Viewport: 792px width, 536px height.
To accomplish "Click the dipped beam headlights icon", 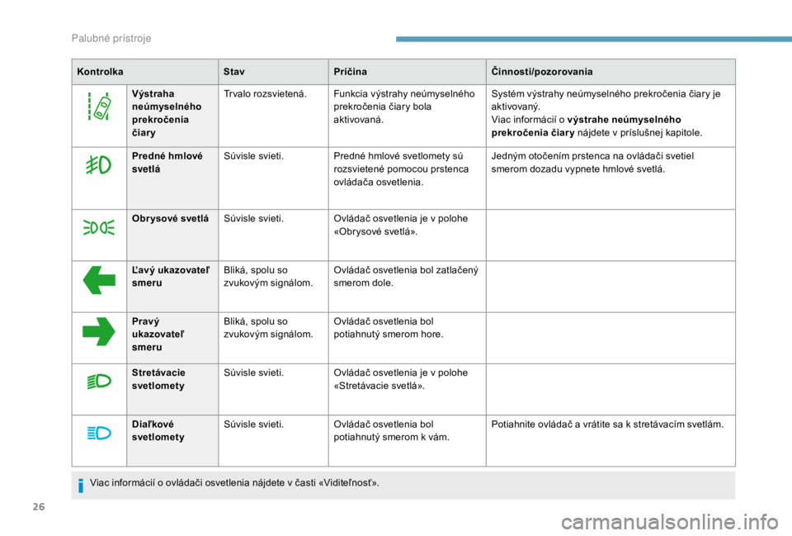I will coord(99,381).
